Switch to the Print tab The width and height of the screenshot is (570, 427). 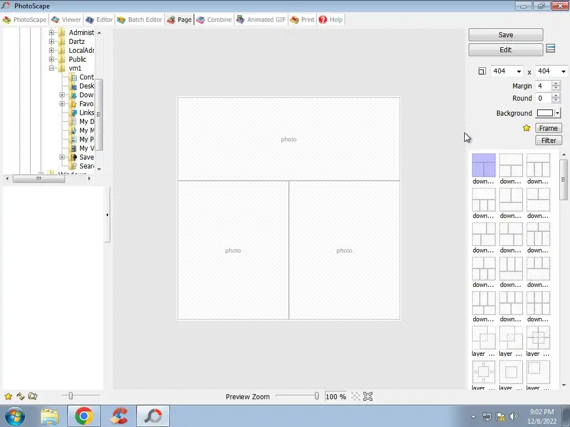point(302,19)
